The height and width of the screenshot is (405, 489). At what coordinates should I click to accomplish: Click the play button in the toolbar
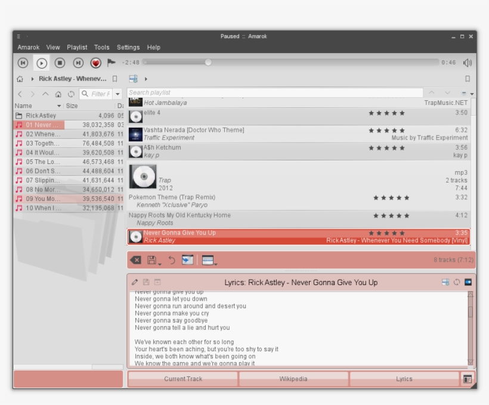42,63
